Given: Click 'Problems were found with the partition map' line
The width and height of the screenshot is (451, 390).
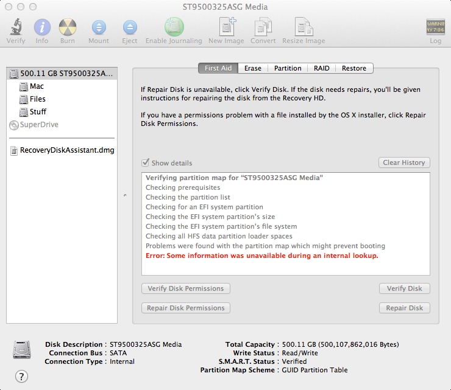Looking at the screenshot, I should click(265, 246).
